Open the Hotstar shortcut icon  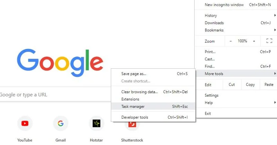point(97,123)
